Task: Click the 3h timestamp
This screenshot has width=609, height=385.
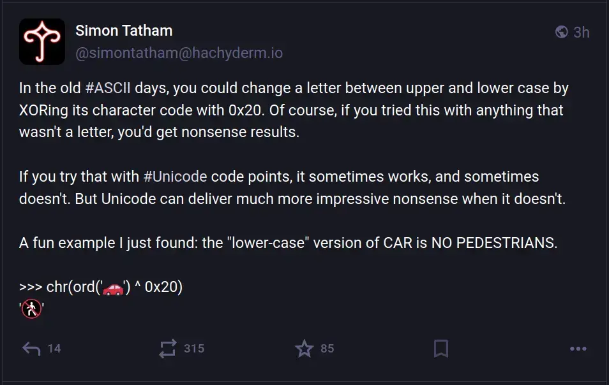Action: [x=582, y=32]
